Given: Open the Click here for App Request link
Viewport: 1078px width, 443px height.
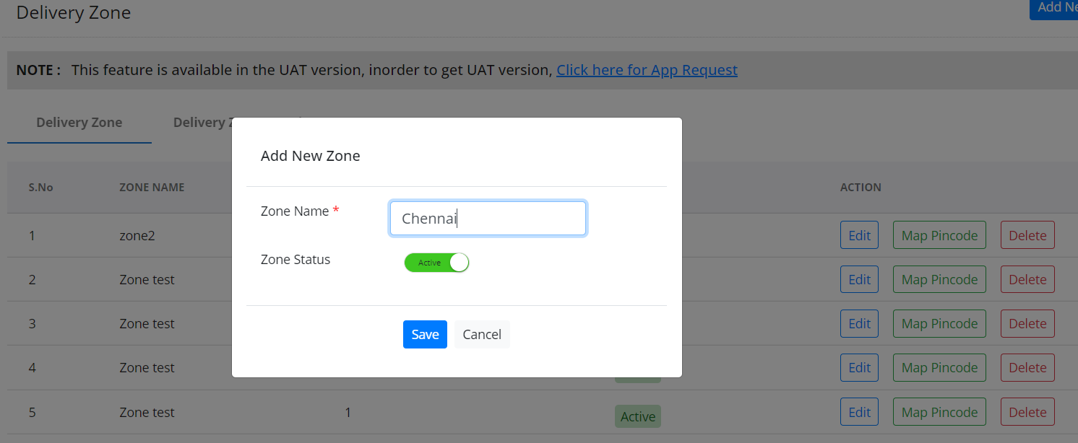Looking at the screenshot, I should click(647, 70).
